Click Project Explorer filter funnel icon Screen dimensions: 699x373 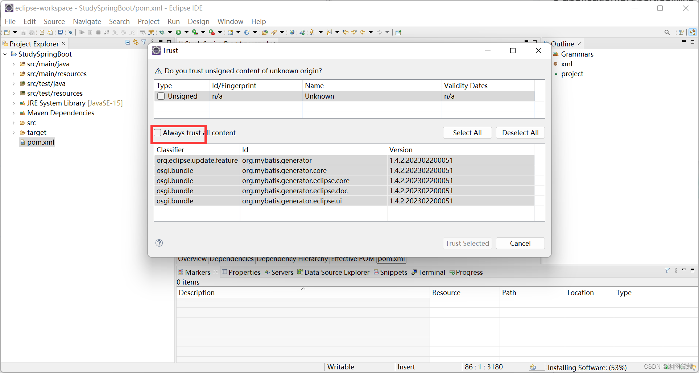(144, 42)
